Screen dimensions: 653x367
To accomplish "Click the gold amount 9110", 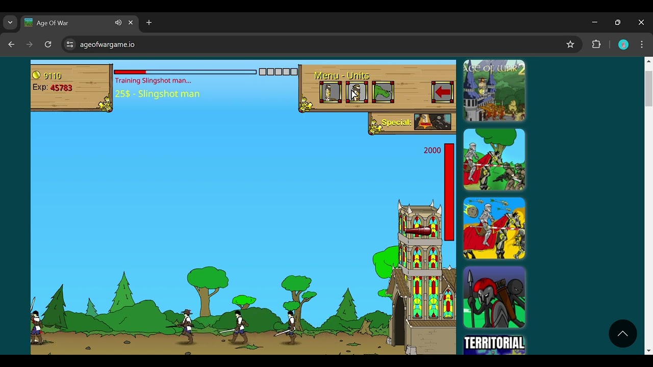I will click(53, 76).
